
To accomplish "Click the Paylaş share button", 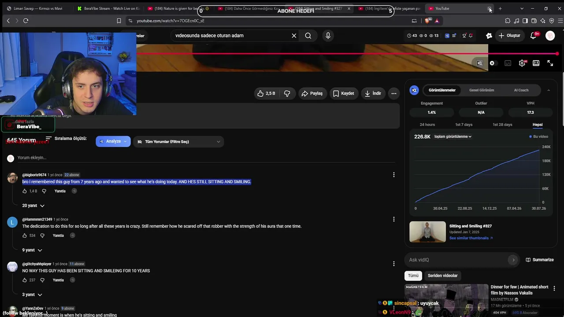I will click(x=312, y=93).
